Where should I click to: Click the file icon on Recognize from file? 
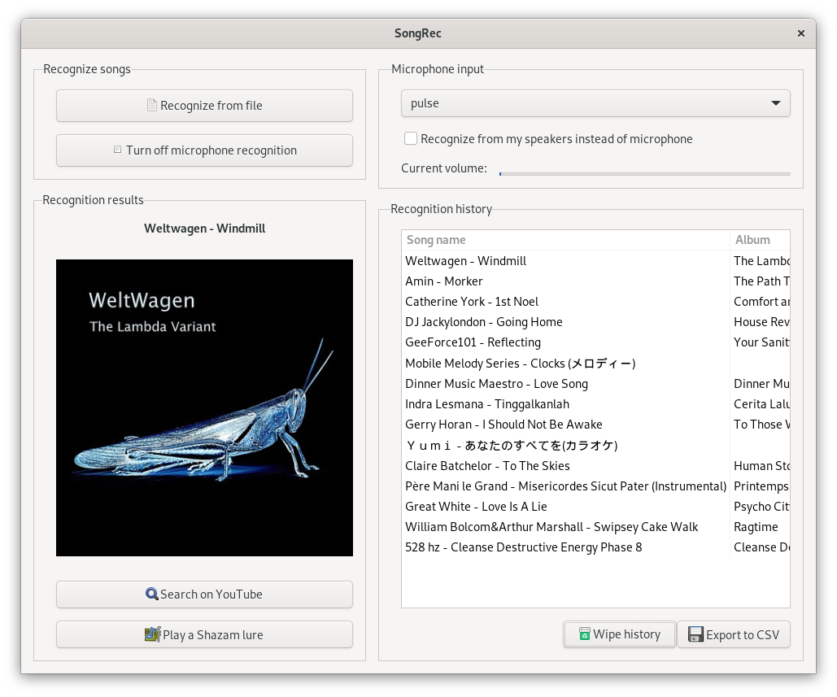pos(152,105)
